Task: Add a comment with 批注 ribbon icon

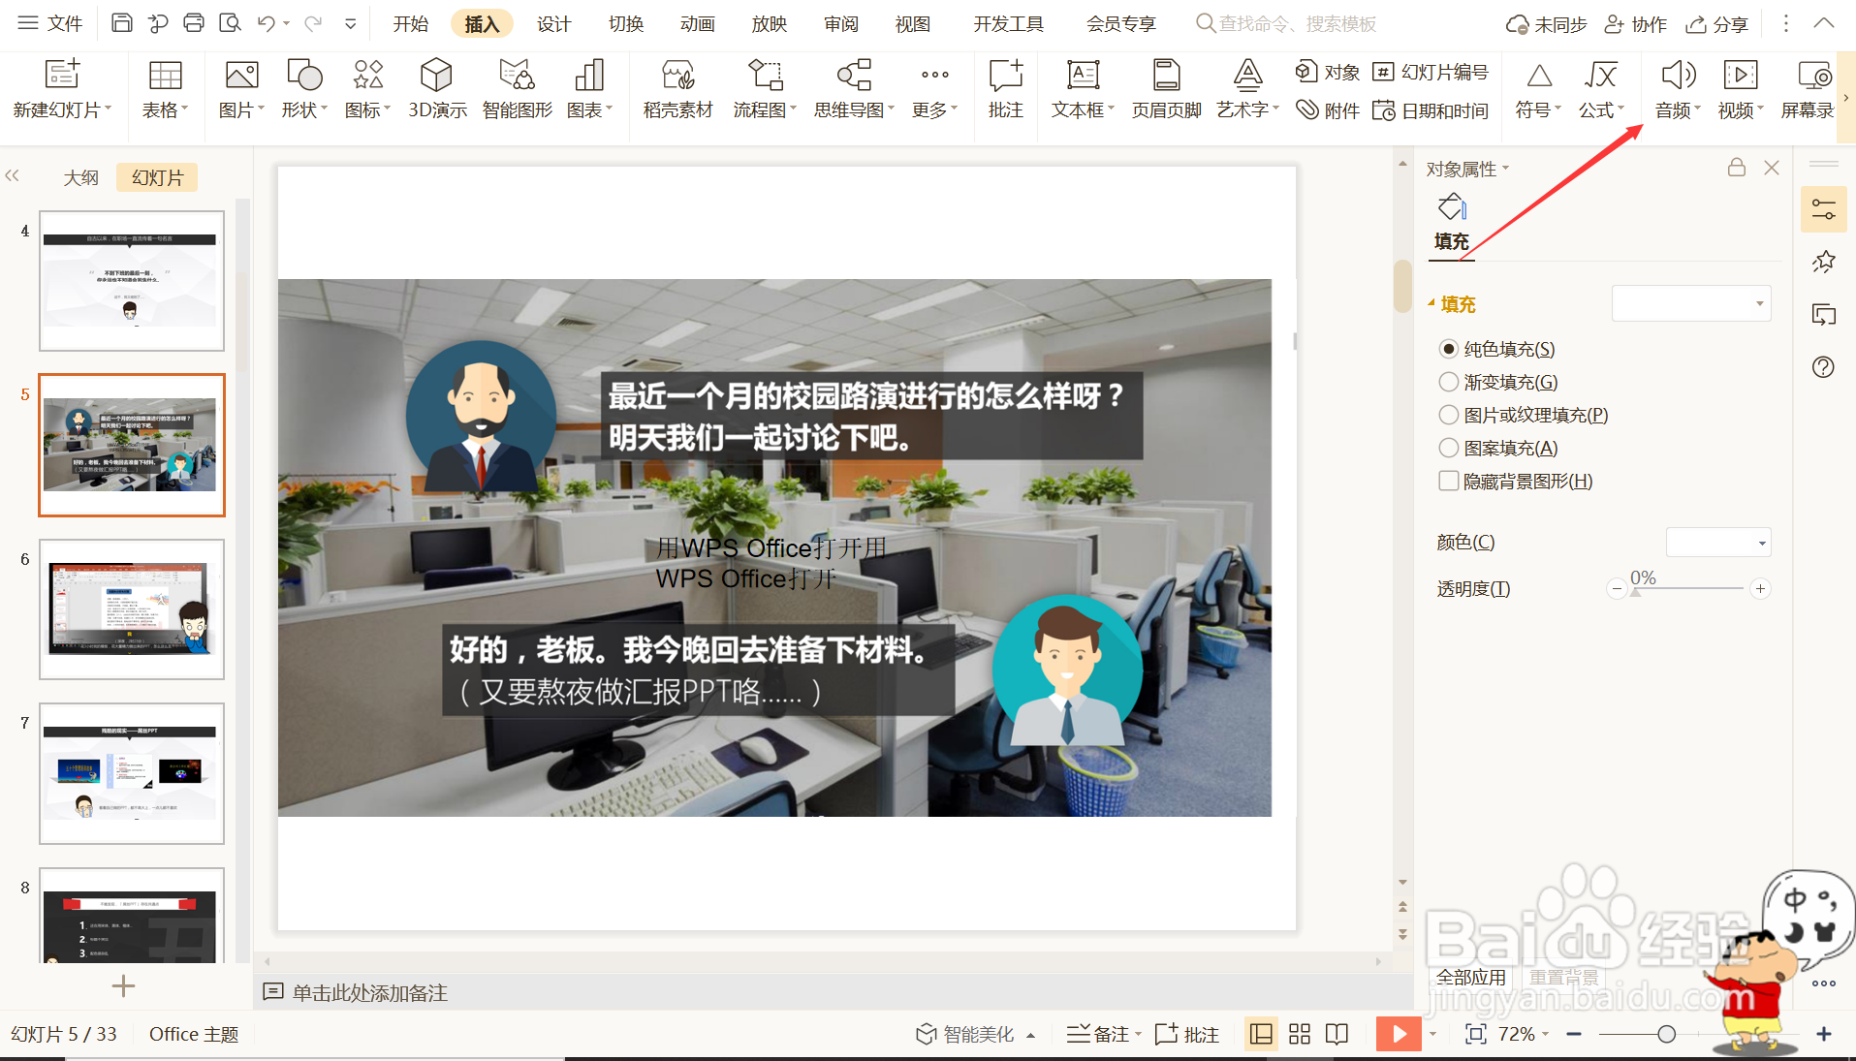Action: (1005, 89)
